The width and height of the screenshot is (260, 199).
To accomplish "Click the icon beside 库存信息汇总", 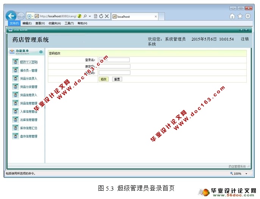I will click(16, 128).
